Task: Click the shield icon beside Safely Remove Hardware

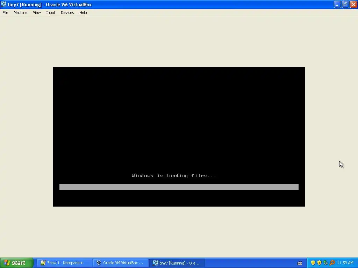Action: (x=319, y=263)
